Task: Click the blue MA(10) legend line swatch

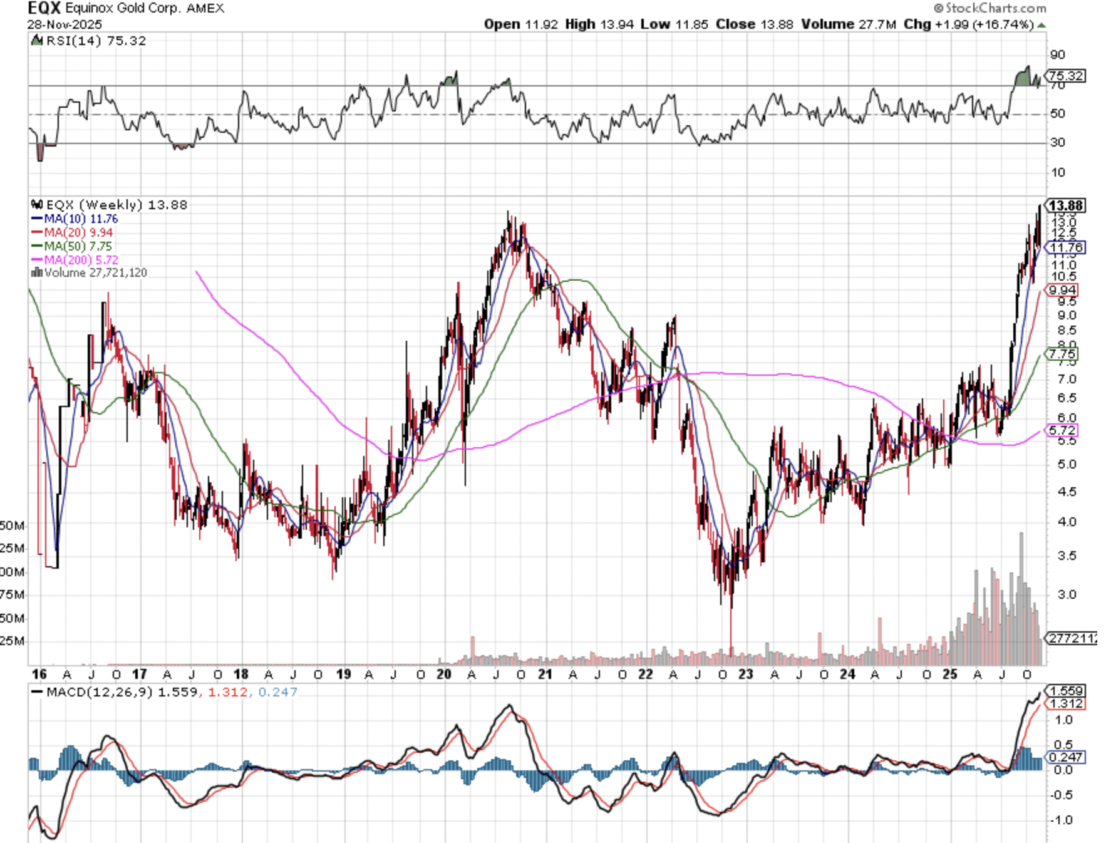Action: [37, 219]
